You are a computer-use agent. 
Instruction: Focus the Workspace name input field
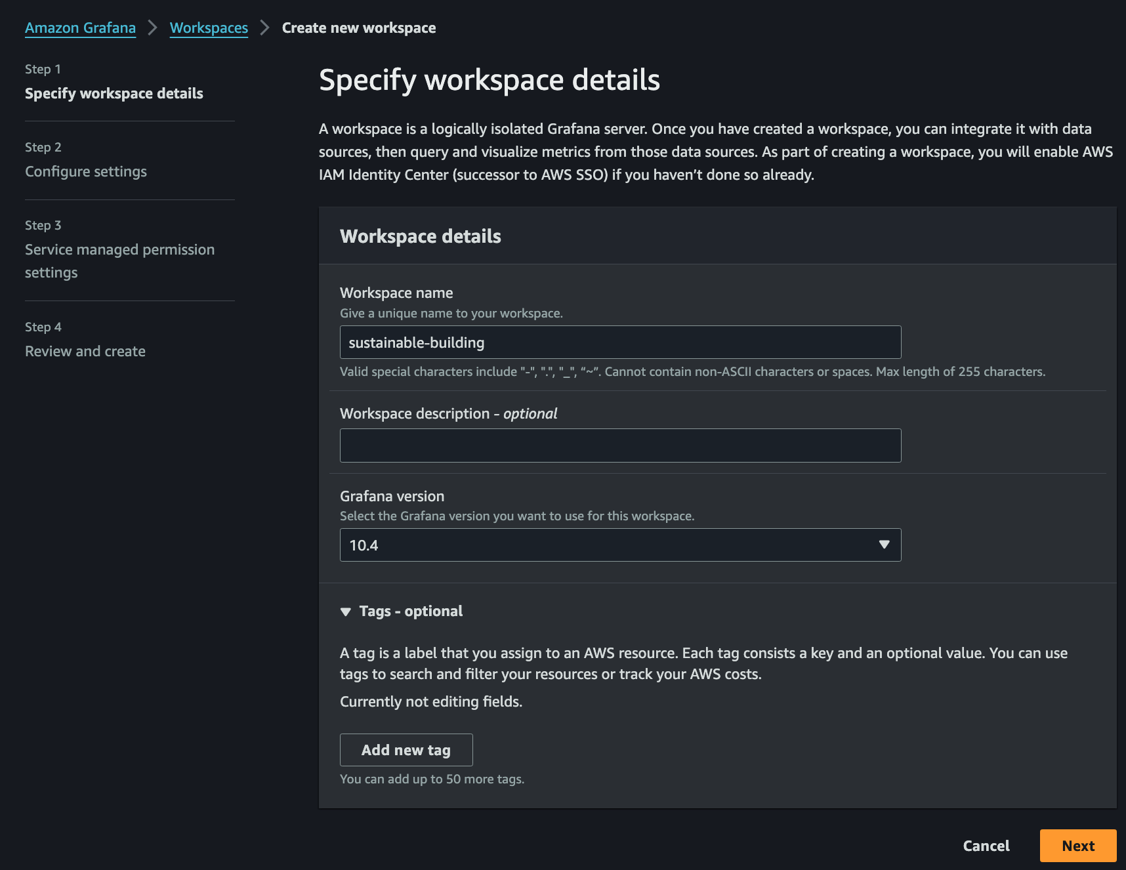[620, 342]
